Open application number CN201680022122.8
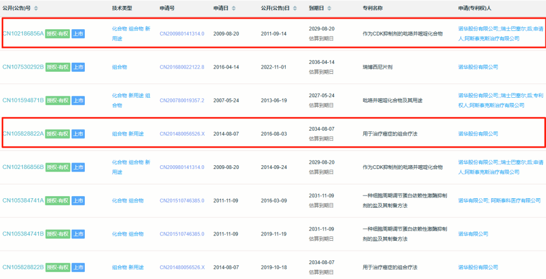 [x=182, y=67]
